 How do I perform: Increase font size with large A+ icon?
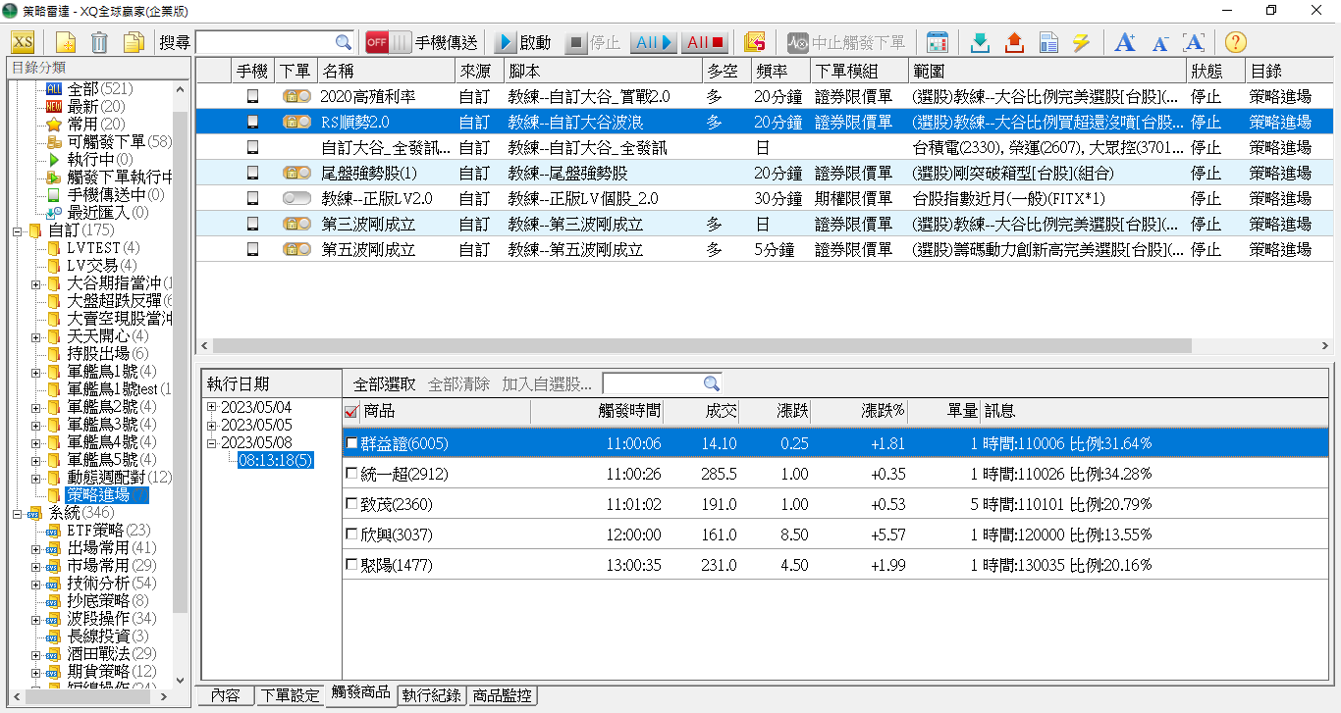(1125, 42)
